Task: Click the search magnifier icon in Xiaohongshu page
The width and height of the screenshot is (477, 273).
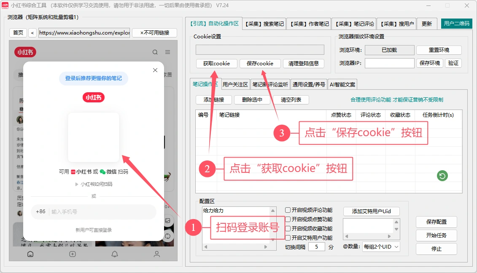Action: coord(155,52)
